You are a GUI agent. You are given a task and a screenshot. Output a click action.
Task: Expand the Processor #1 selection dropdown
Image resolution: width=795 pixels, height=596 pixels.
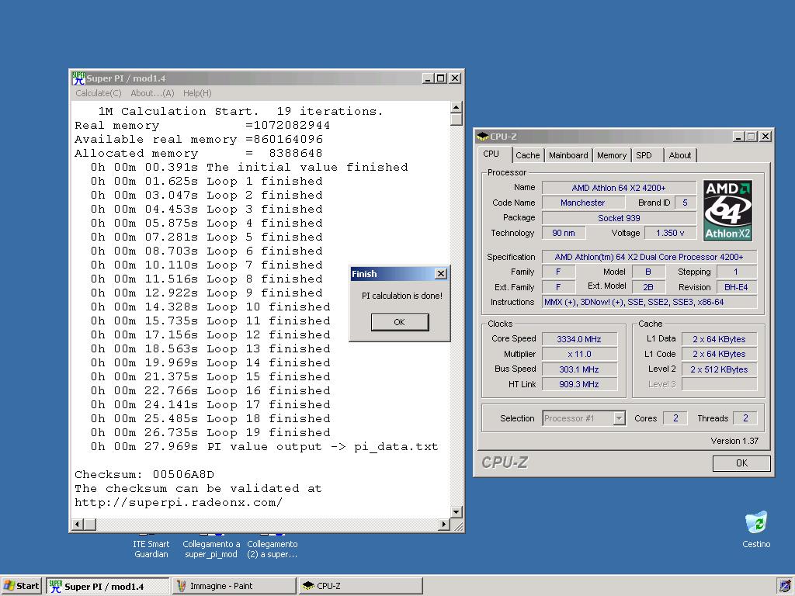[619, 418]
